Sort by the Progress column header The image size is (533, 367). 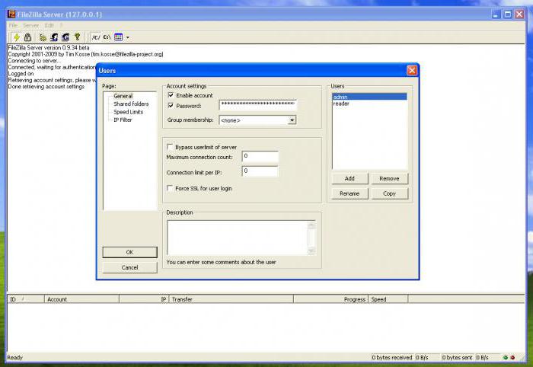pos(330,299)
